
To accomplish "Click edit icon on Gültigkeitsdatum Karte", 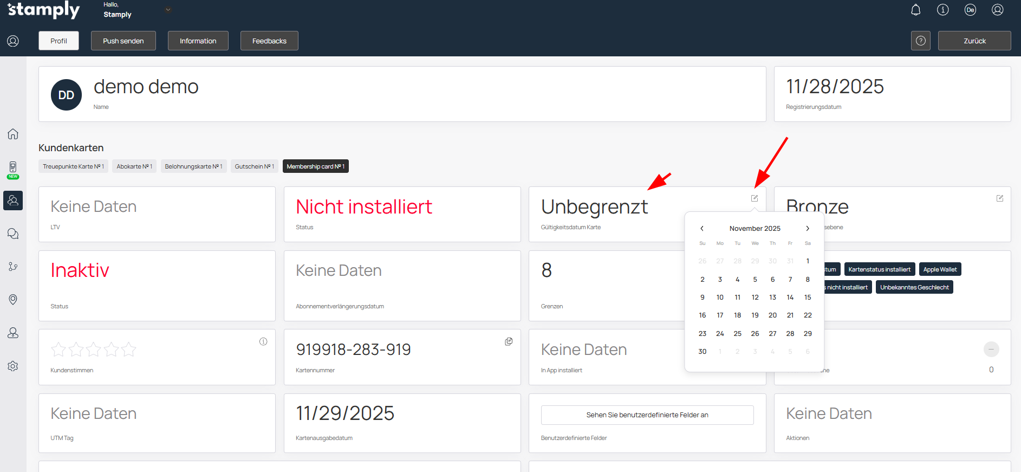I will (x=755, y=198).
